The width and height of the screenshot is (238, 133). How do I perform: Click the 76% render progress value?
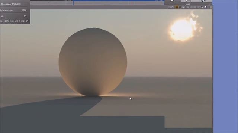tap(24, 10)
